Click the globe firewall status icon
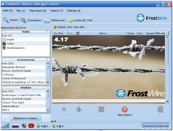 point(24,126)
